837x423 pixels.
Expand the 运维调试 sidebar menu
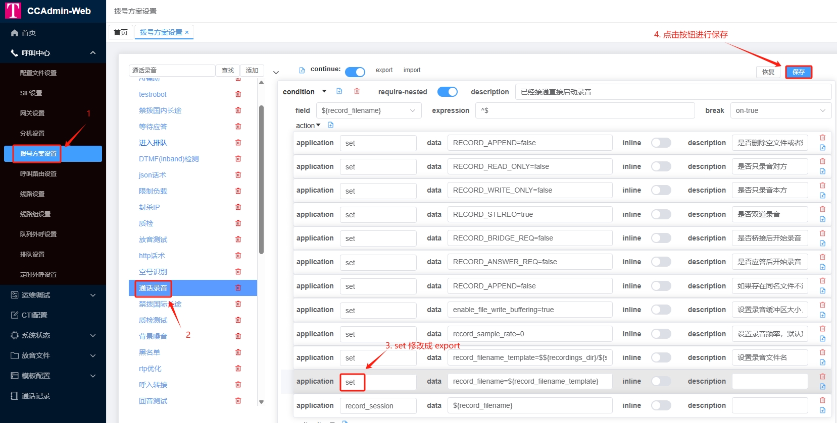point(53,295)
